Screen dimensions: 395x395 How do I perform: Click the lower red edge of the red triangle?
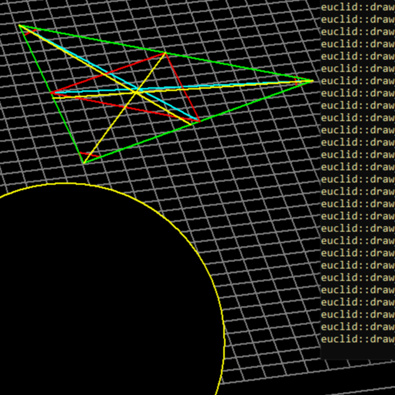tap(125, 107)
